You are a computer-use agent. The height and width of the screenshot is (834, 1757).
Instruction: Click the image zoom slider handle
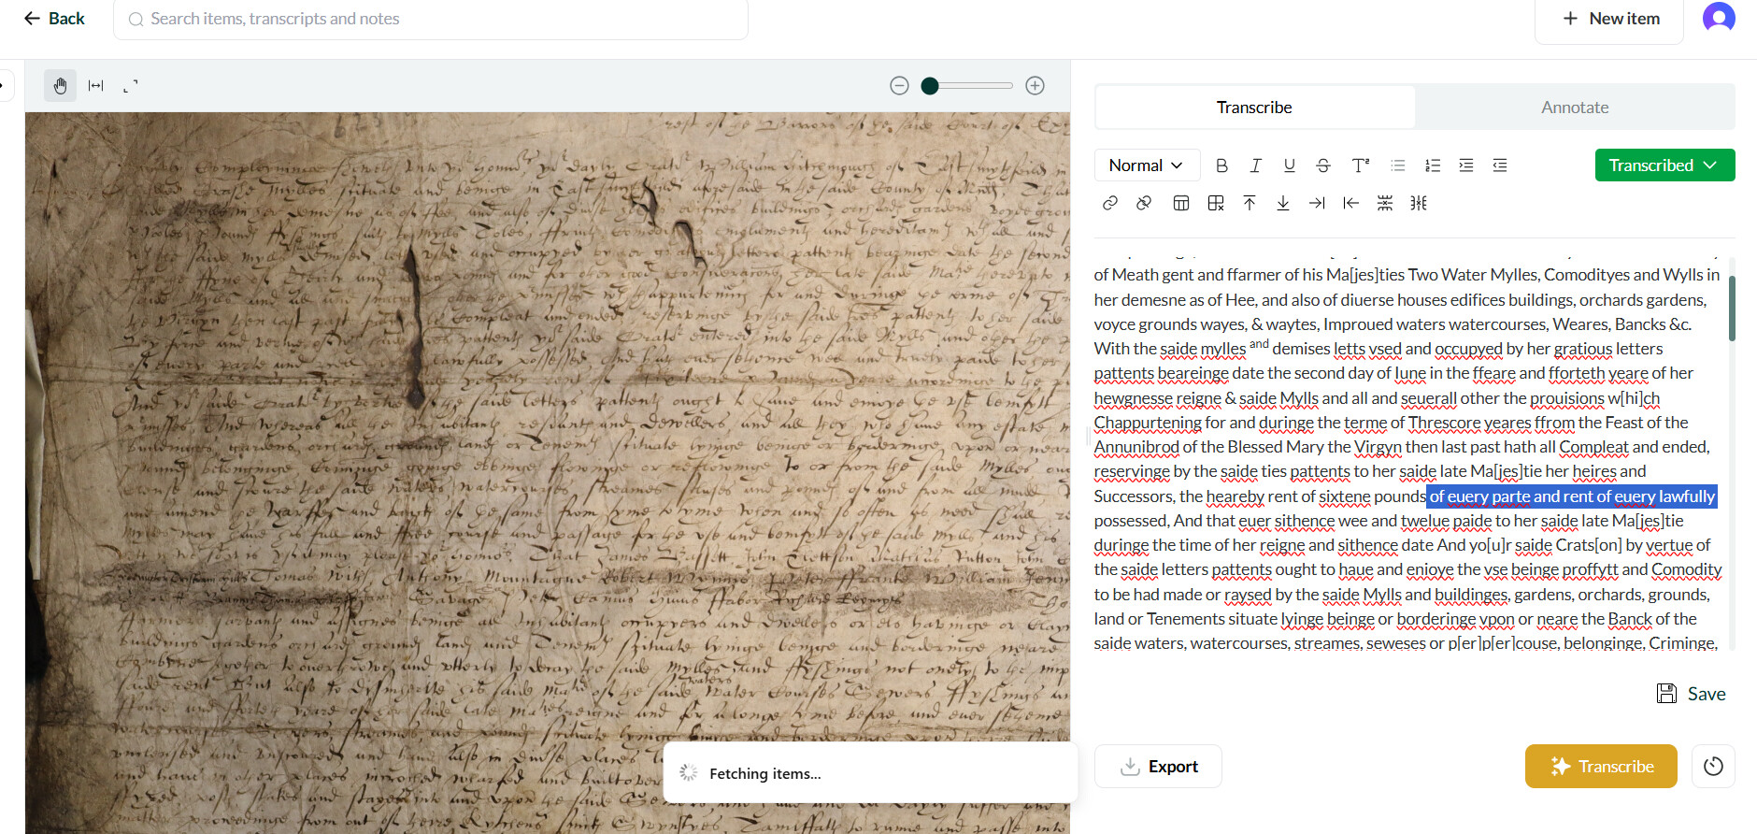pyautogui.click(x=929, y=86)
